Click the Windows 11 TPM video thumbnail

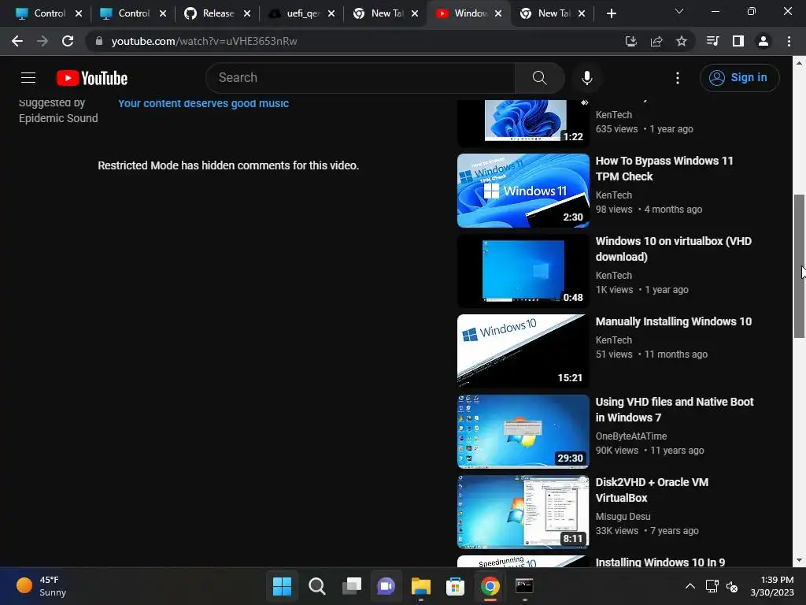(x=523, y=191)
